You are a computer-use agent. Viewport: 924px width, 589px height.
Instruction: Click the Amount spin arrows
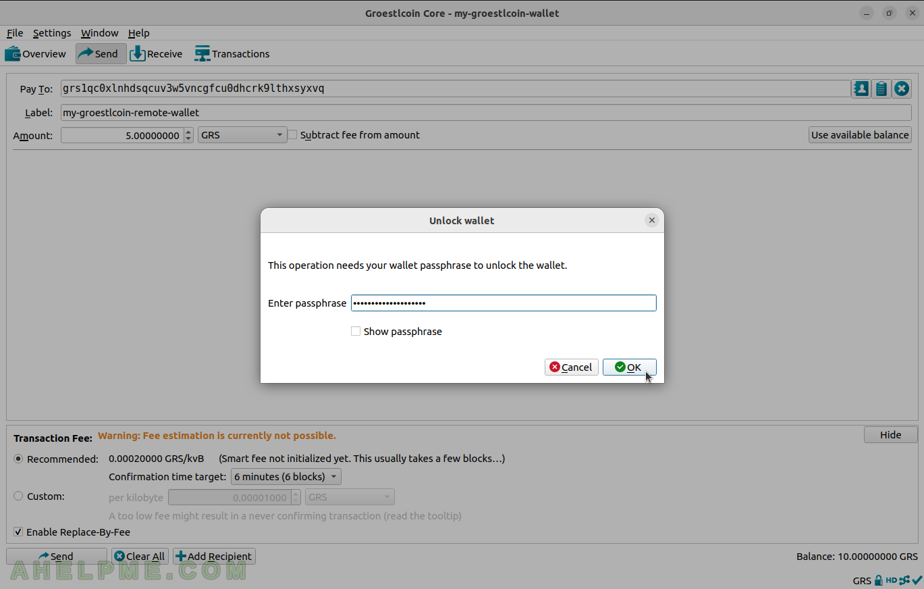point(188,135)
